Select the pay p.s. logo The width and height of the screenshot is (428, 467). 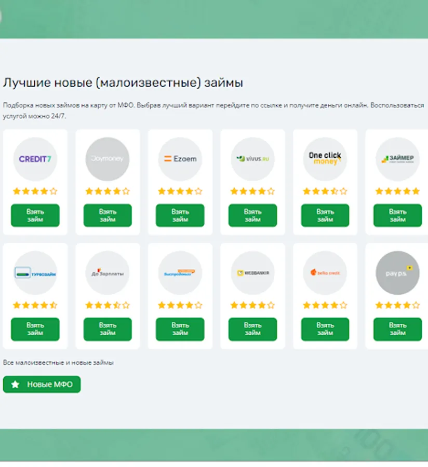pos(397,273)
